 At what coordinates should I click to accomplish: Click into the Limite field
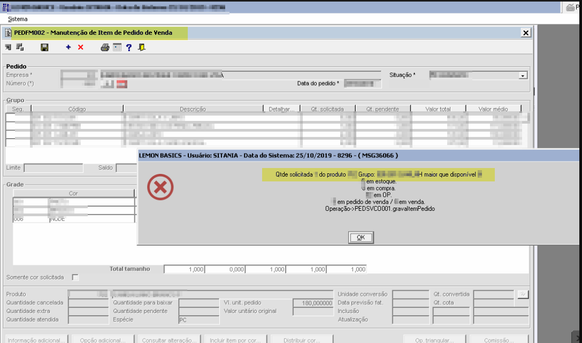tap(53, 168)
